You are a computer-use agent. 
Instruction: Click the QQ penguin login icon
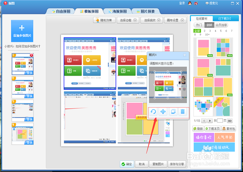pyautogui.click(x=190, y=3)
